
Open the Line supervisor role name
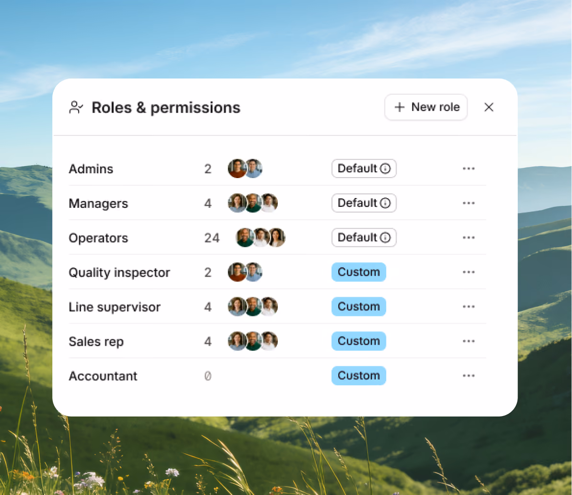coord(114,307)
